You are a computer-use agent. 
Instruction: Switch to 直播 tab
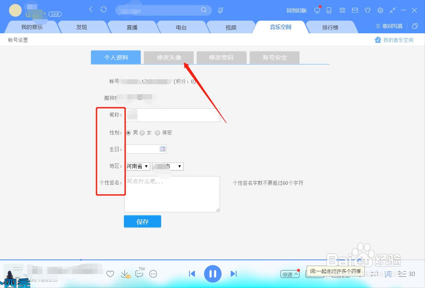(x=132, y=27)
